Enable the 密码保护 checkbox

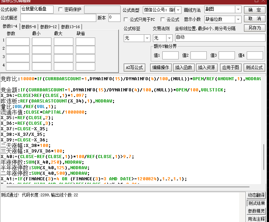coord(61,9)
